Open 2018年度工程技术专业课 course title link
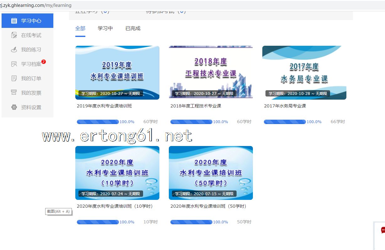 tap(195, 106)
